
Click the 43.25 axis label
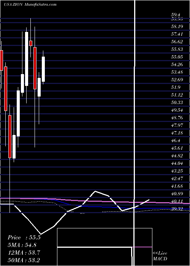coord(177,171)
